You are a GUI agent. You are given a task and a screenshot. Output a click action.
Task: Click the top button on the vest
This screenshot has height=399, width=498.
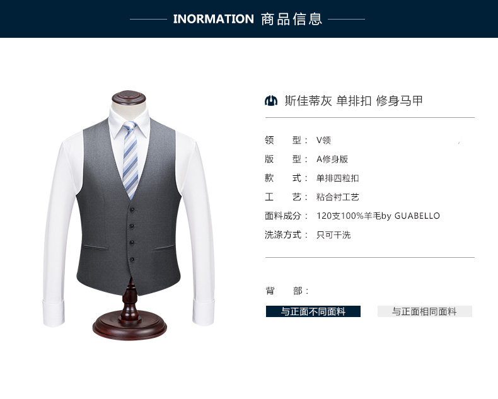tap(132, 210)
